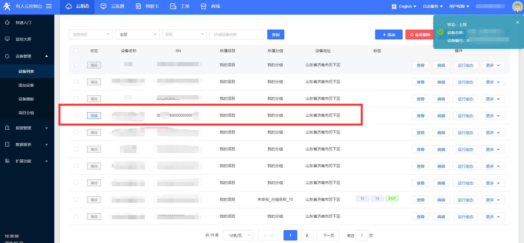Open the 全部项目 project dropdown
This screenshot has height=243, width=524.
[x=90, y=34]
